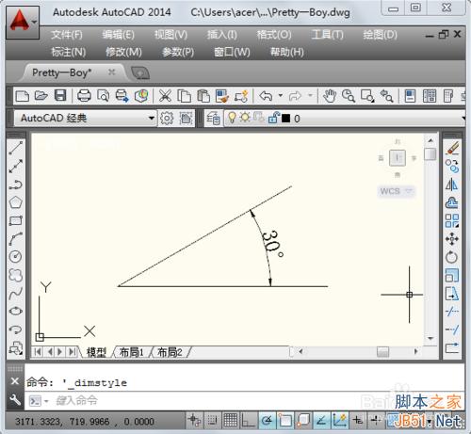Click the new drawing tab button

[x=140, y=72]
